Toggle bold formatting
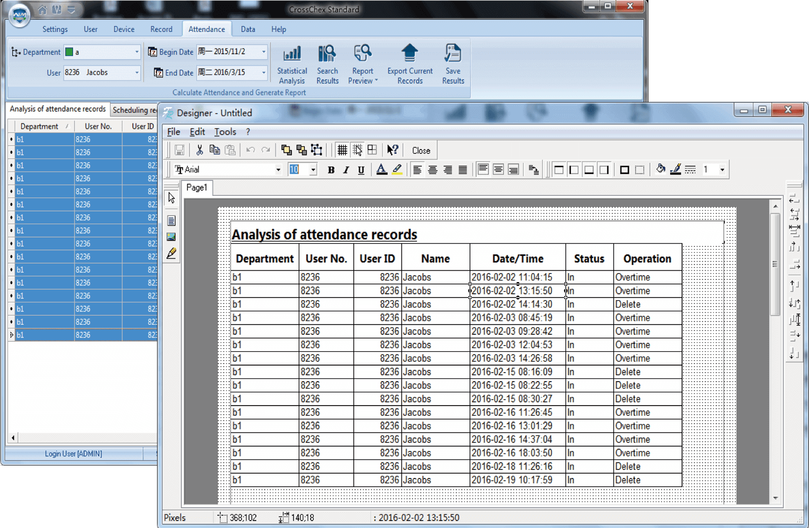 click(331, 170)
